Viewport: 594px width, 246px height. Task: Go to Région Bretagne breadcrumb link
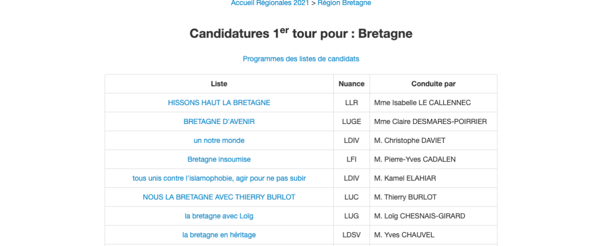pos(344,3)
